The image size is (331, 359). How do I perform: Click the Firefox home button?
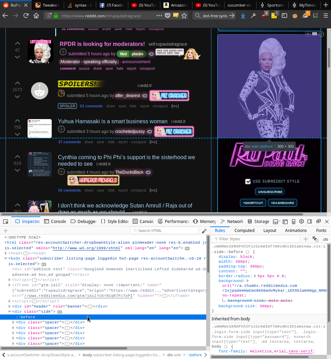[36, 16]
